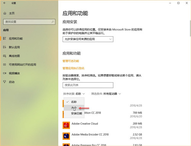Image resolution: width=191 pixels, height=146 pixels.
Task: Click the Adobe Creative Cloud app icon
Action: [x=66, y=125]
